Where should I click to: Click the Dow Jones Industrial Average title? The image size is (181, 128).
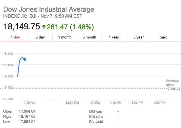[x=49, y=9]
